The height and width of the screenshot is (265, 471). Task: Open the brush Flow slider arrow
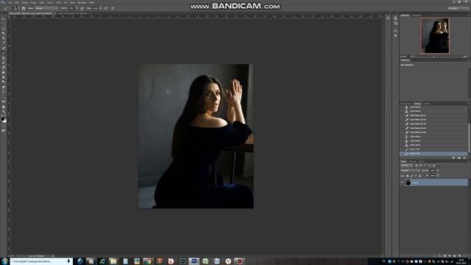(100, 8)
